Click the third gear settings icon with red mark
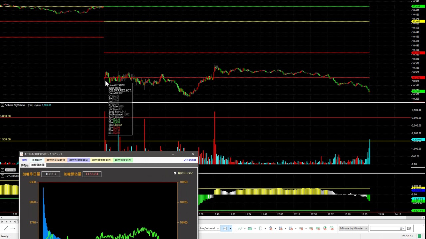 291,228
